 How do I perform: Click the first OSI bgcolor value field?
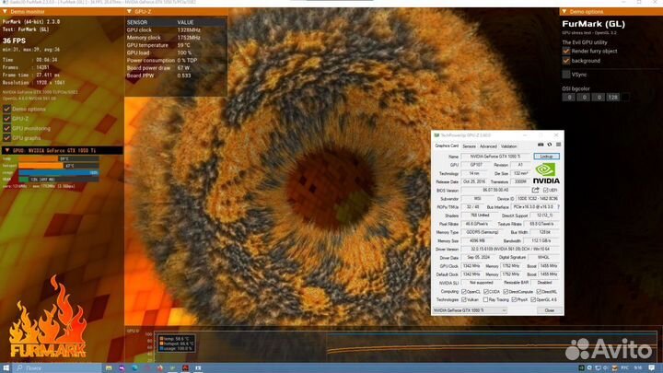point(569,98)
